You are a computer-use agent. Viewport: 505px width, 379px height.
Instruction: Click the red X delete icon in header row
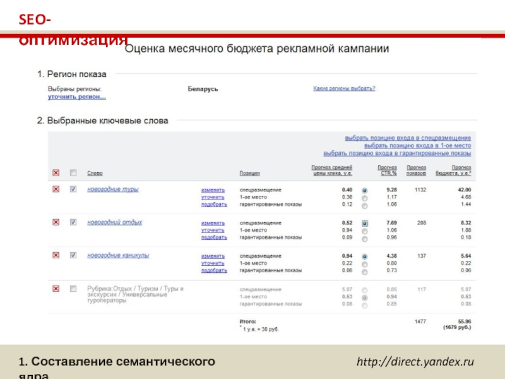tap(56, 173)
